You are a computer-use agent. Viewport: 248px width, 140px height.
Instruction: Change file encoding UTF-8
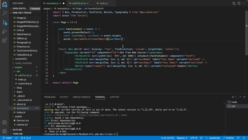point(194,138)
